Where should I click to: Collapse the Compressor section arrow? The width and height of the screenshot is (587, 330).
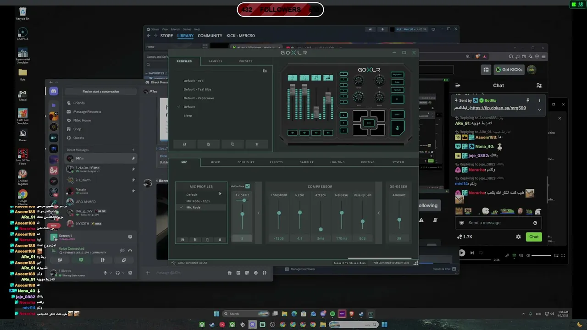click(378, 213)
